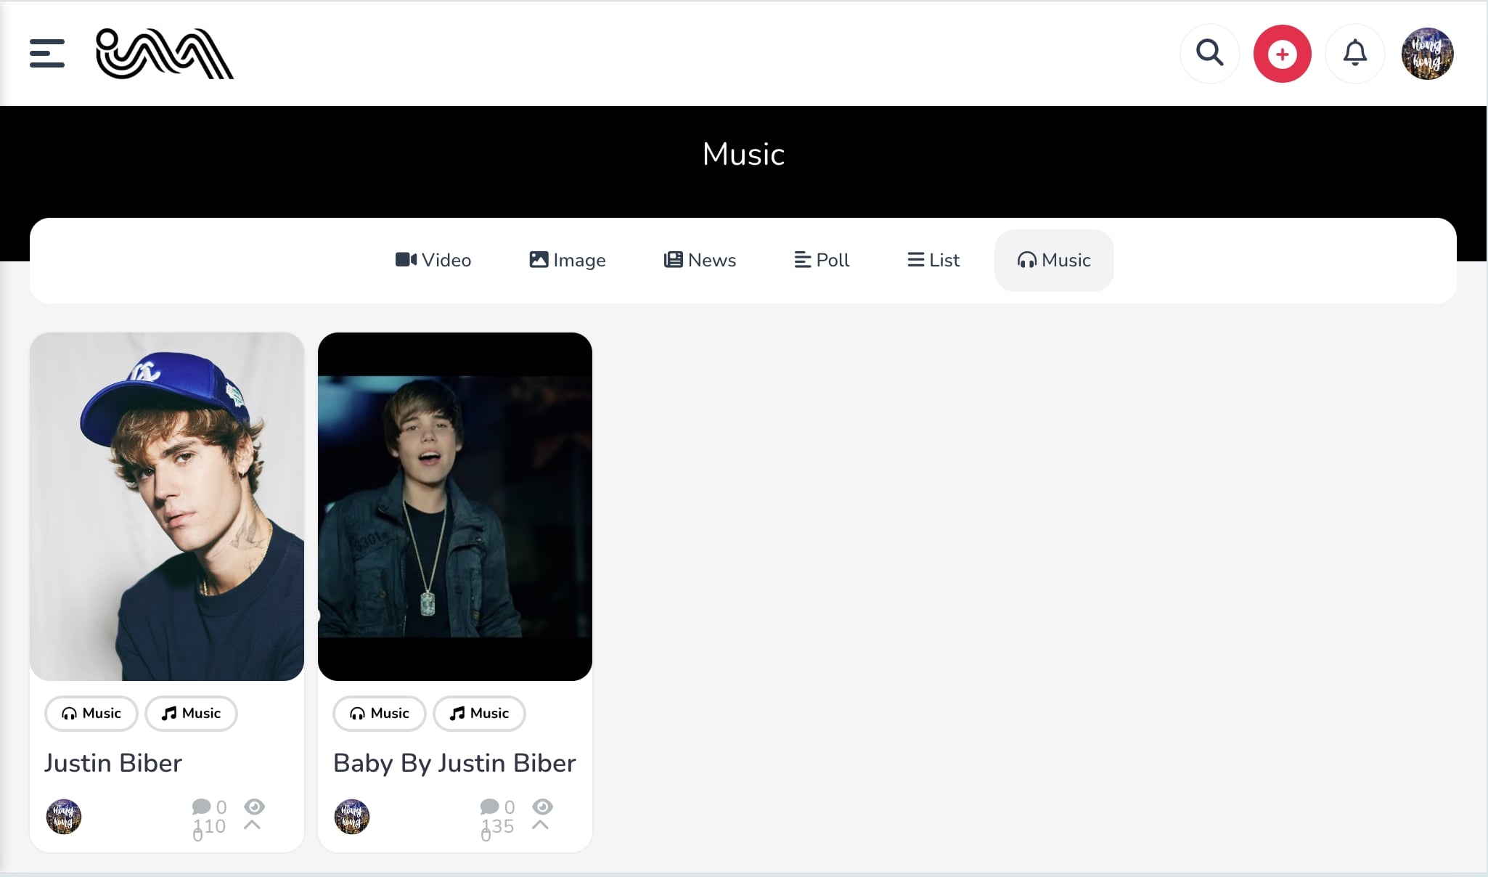The image size is (1488, 877).
Task: Open the Justin Biber post thumbnail
Action: (x=167, y=507)
